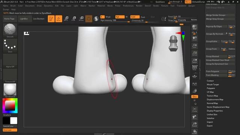Click the camera view head thumbnail
The height and width of the screenshot is (135, 240).
(173, 43)
